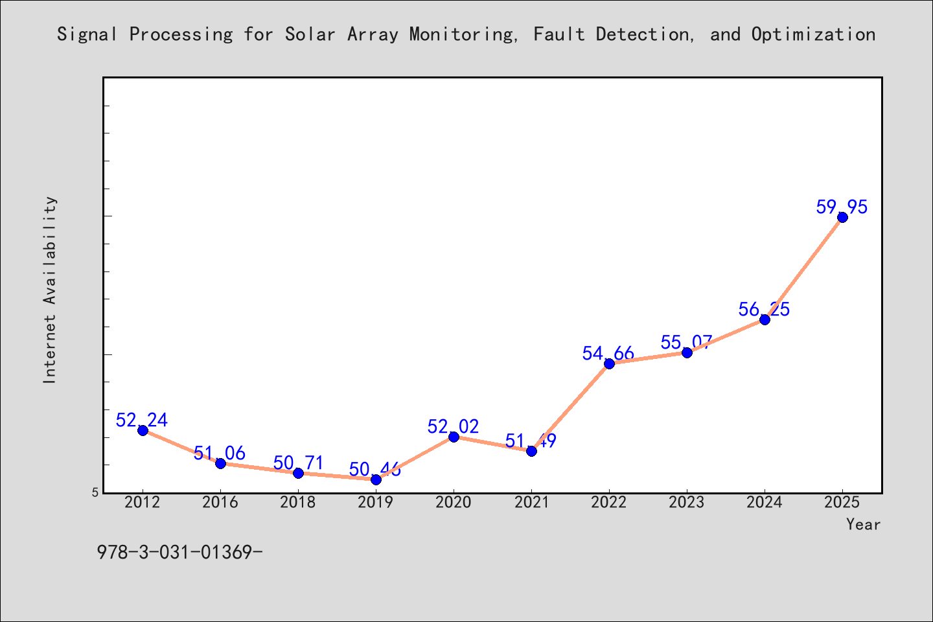Viewport: 933px width, 622px height.
Task: Click the value label 54.66
Action: [608, 353]
